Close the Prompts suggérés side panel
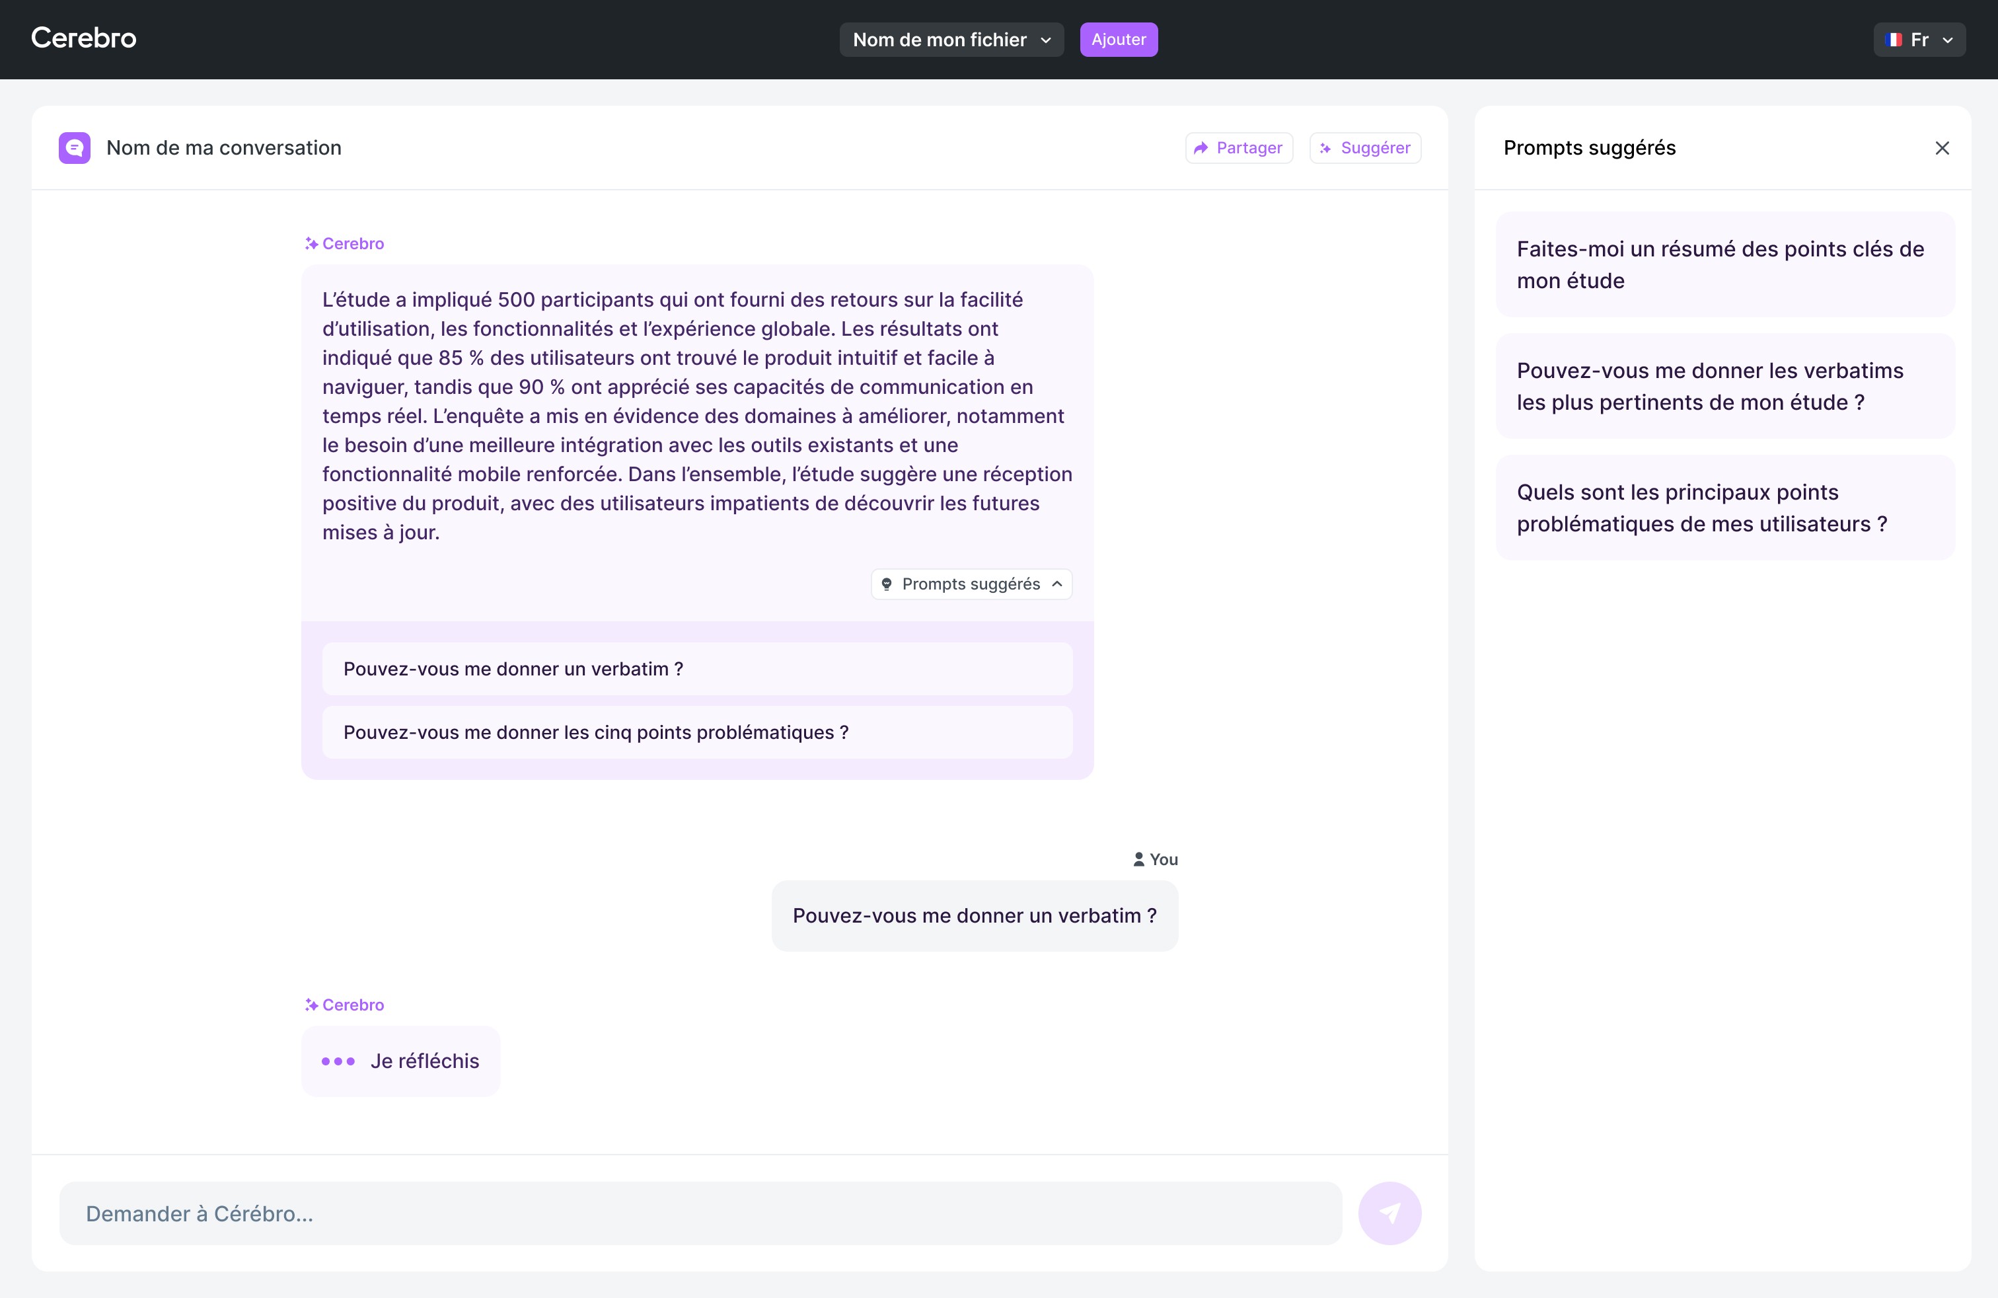The height and width of the screenshot is (1298, 1998). tap(1942, 148)
